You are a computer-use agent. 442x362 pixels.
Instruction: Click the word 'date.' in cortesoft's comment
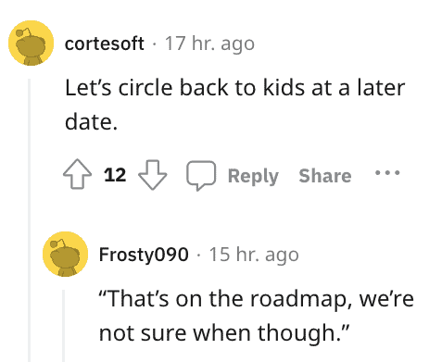[92, 121]
